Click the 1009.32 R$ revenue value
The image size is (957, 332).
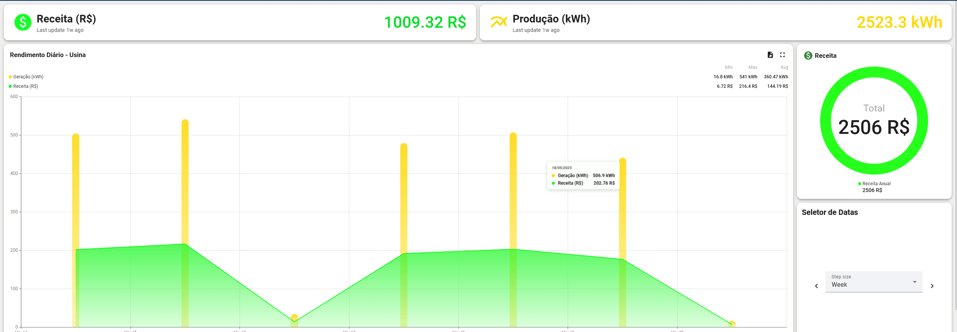point(425,22)
